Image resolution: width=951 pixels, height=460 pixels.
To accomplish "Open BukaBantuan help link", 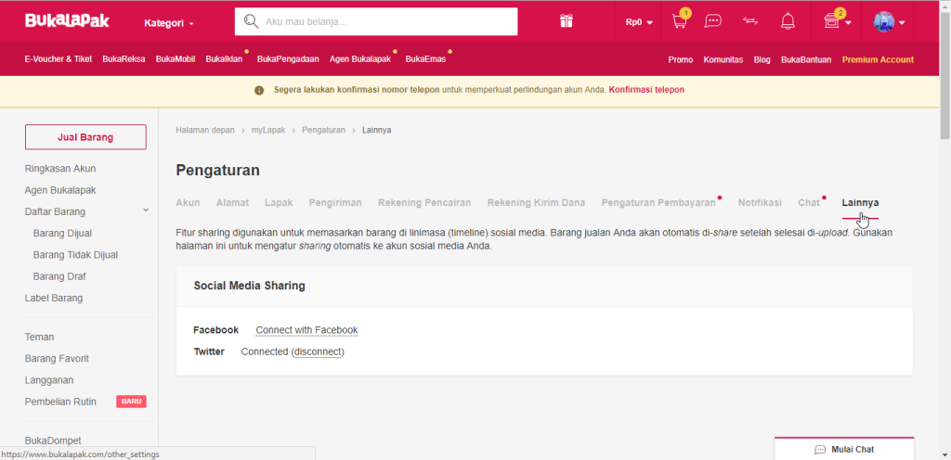I will point(806,60).
